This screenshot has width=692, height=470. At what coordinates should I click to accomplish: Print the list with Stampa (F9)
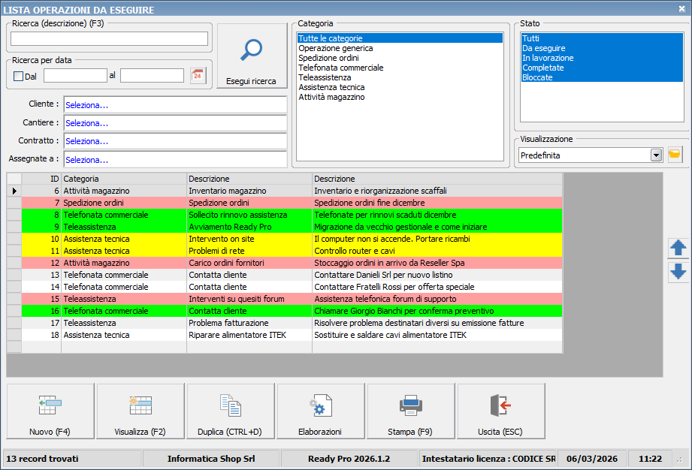410,411
